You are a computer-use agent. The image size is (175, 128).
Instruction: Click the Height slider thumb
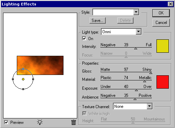coord(133,123)
